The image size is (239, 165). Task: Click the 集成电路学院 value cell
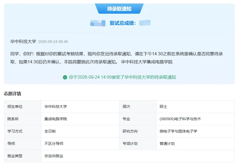coord(80,119)
